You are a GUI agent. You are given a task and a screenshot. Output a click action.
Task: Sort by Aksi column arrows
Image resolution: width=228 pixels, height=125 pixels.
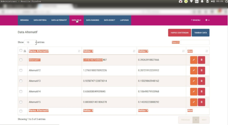click(x=207, y=51)
